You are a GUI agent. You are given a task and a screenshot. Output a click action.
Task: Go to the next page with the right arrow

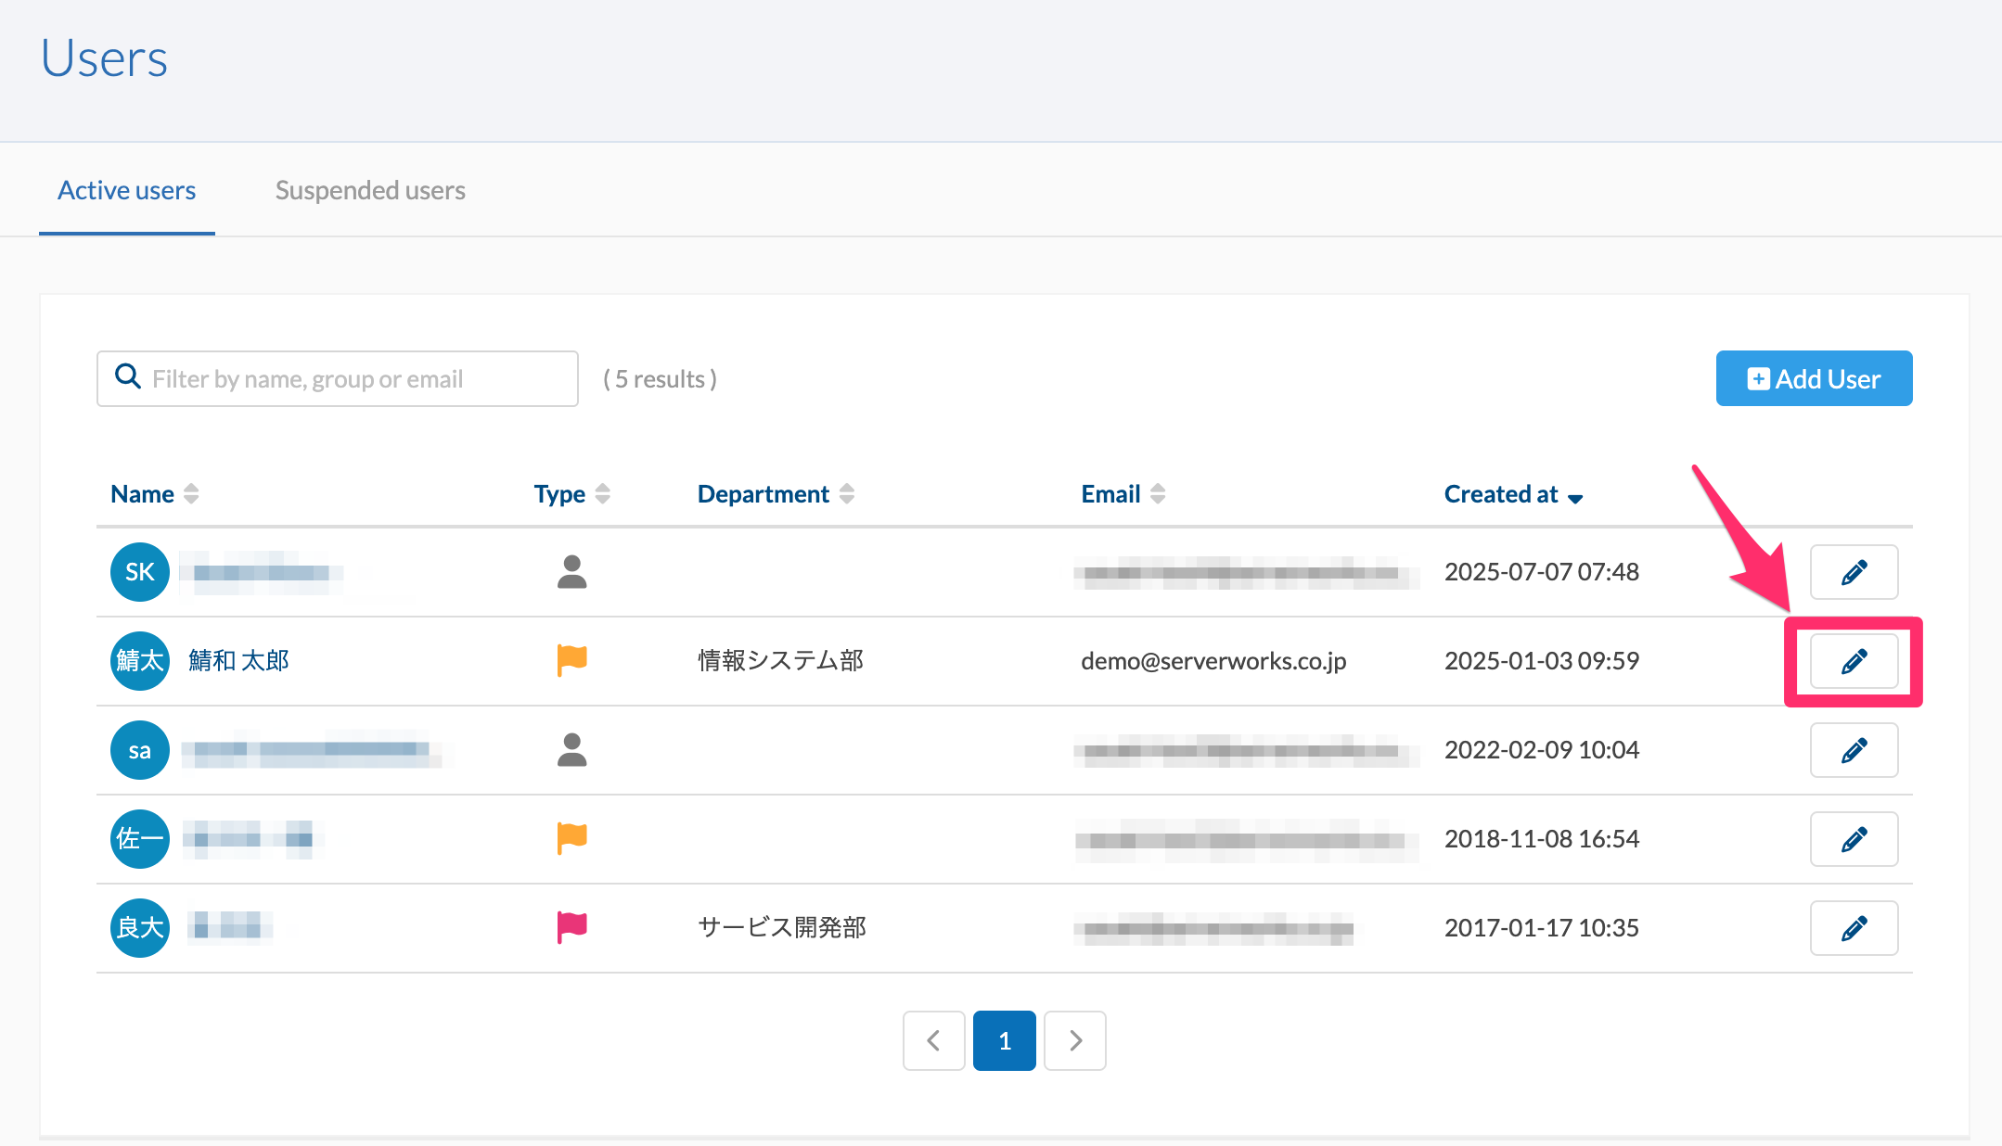click(x=1074, y=1040)
